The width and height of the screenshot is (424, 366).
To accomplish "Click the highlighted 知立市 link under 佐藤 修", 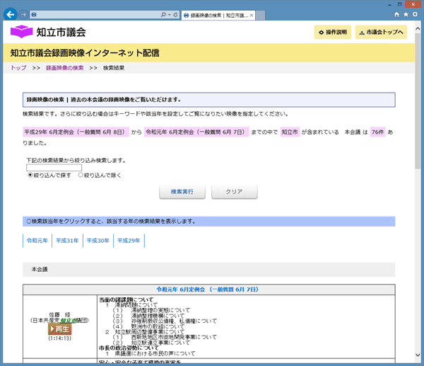I will [68, 321].
